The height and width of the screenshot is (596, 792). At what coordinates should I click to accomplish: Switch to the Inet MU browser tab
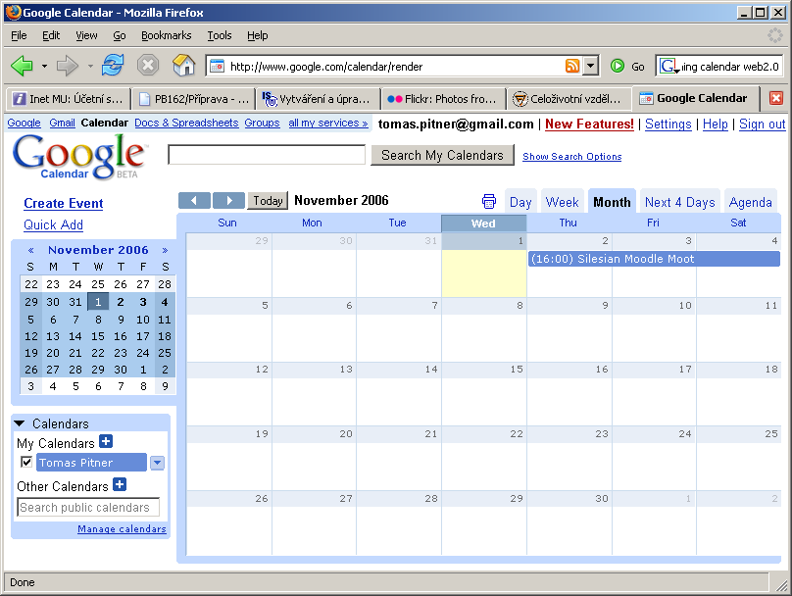click(x=69, y=98)
